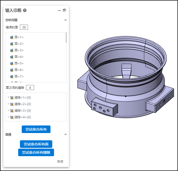This screenshot has width=178, height=171.
Task: Select 面<6> in the faulty faces list
Action: (x=19, y=70)
